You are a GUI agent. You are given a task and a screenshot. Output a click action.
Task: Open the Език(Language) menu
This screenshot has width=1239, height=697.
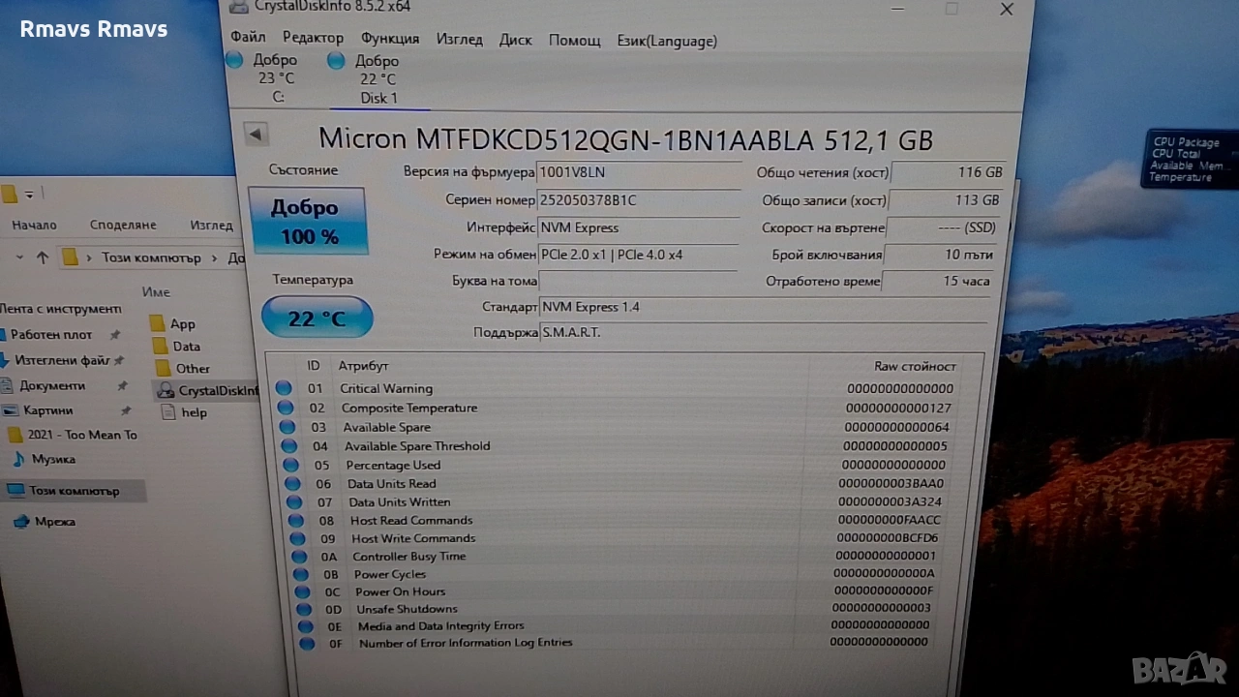(667, 41)
